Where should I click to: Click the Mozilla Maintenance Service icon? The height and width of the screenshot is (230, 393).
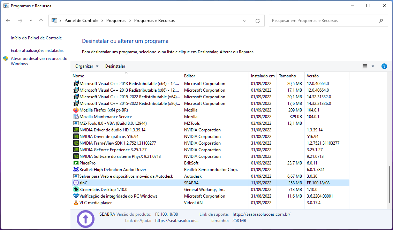tap(76, 116)
